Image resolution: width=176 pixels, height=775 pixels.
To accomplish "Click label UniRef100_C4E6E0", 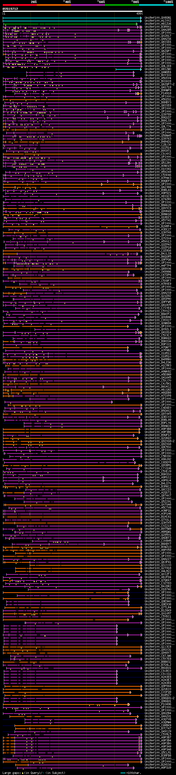I will 158,408.
